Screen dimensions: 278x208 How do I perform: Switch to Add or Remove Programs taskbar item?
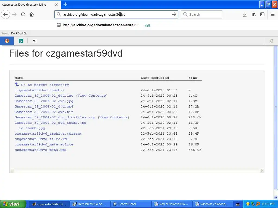(x=172, y=204)
